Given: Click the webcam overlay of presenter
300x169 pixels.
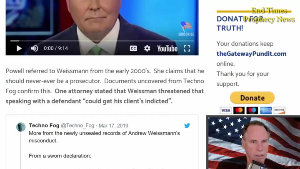Looking at the screenshot, I should pyautogui.click(x=253, y=142).
